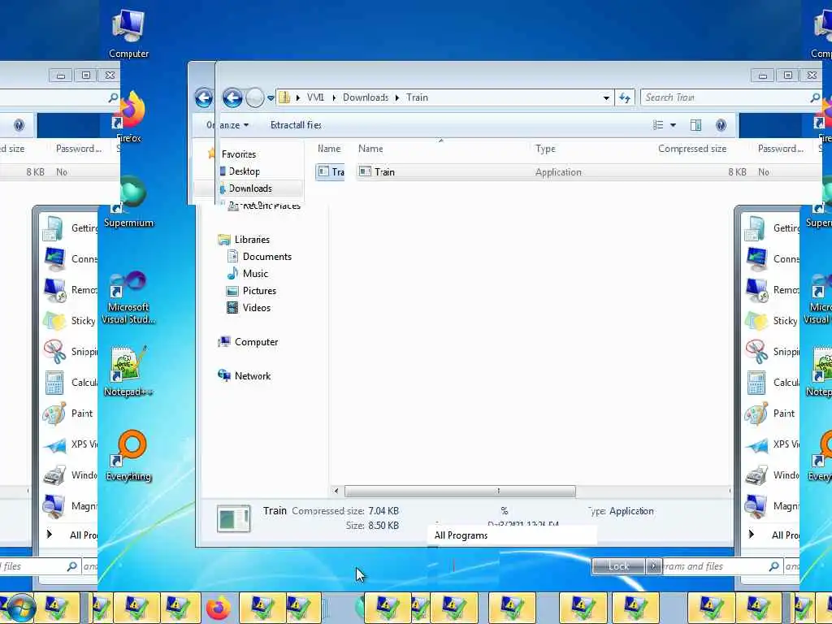Click the Refresh button next to address bar

[625, 97]
